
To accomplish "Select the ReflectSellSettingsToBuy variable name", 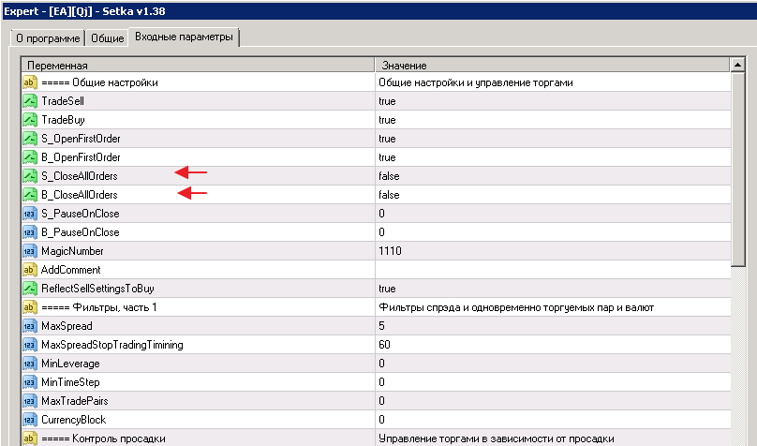I will (97, 289).
